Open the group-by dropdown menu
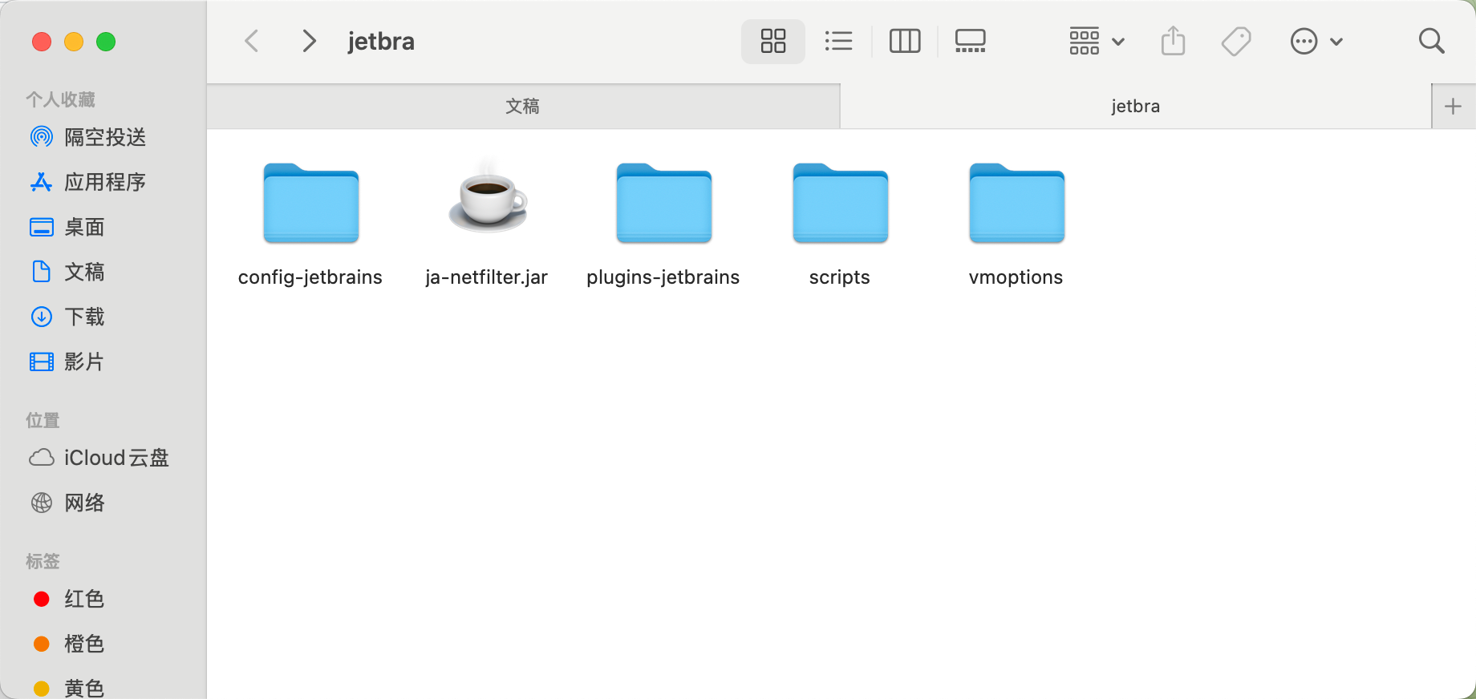This screenshot has width=1476, height=699. 1096,41
